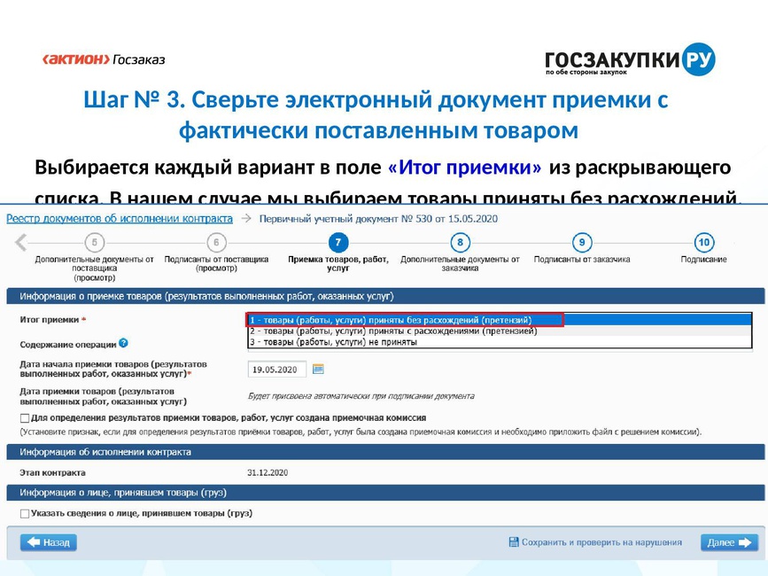Click breadcrumb Первичный учетный документ № 530

[378, 219]
